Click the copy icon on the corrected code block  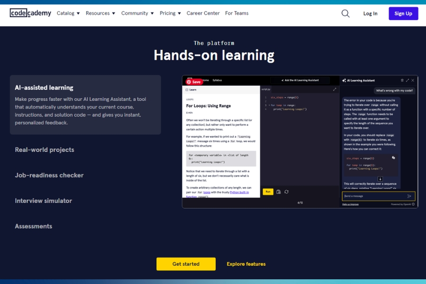393,158
